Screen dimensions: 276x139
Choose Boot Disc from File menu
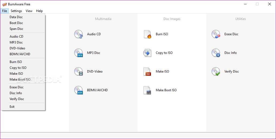click(23, 23)
